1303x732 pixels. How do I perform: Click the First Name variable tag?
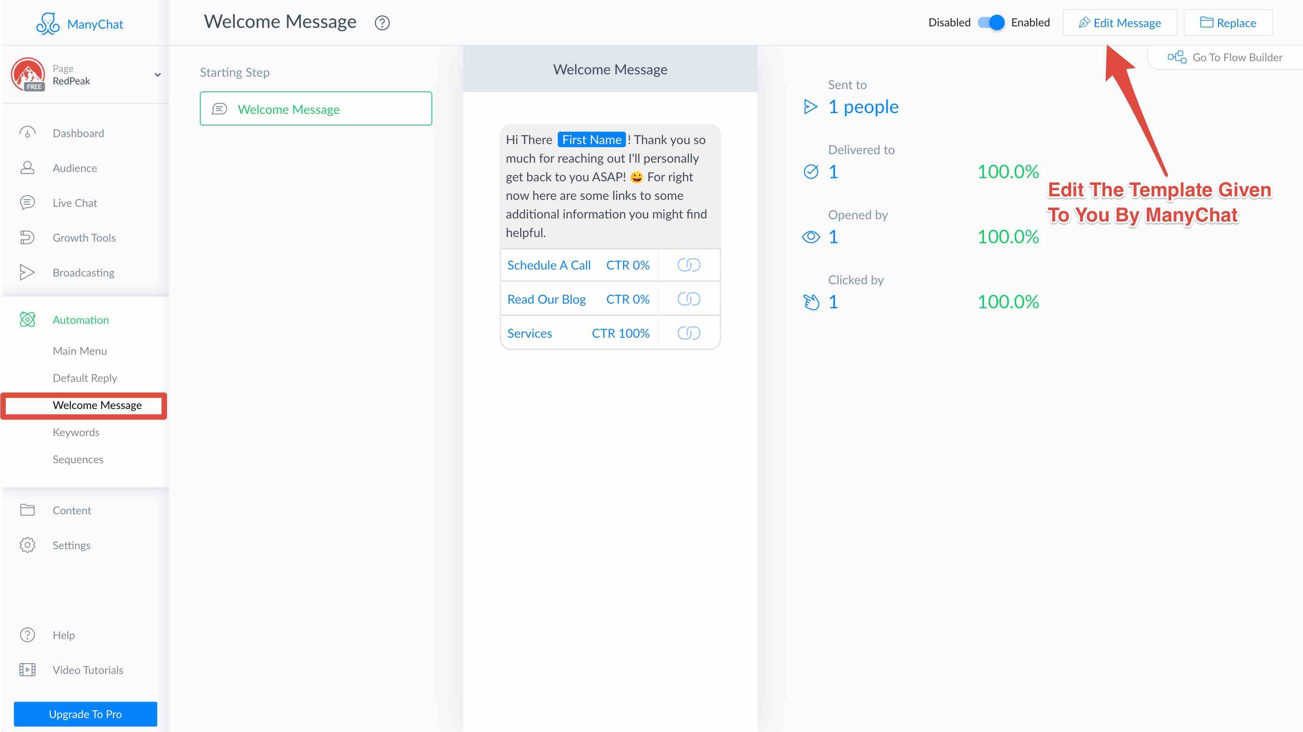pos(591,139)
